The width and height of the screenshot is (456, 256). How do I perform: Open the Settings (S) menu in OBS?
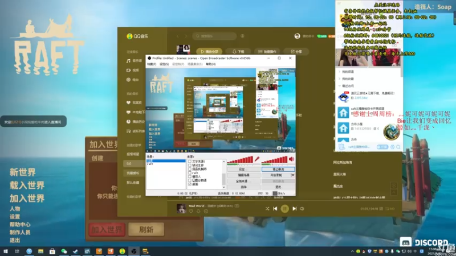click(x=164, y=64)
